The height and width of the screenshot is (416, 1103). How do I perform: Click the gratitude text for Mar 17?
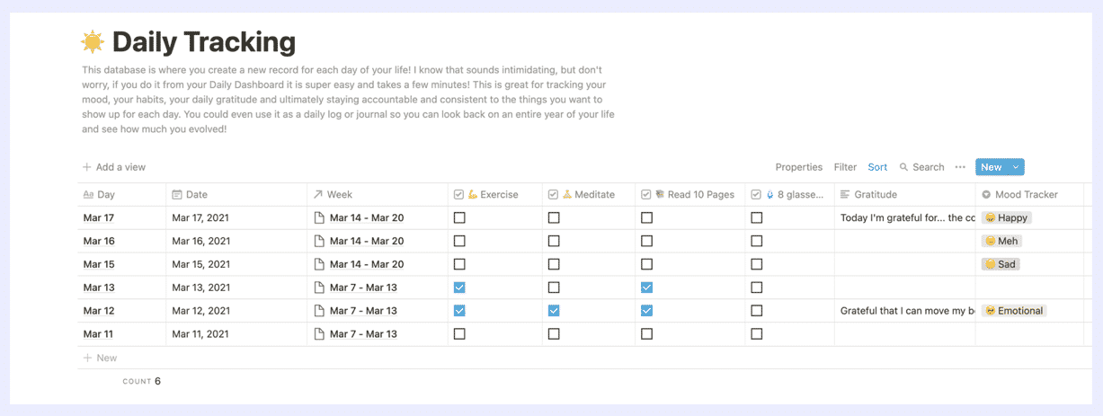click(x=907, y=217)
